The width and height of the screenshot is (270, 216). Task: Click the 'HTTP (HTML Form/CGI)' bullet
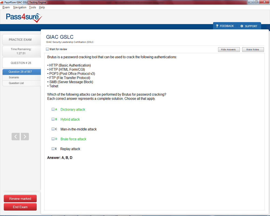coord(66,69)
